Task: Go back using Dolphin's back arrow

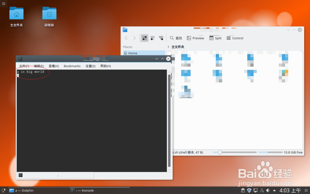Action: [126, 38]
